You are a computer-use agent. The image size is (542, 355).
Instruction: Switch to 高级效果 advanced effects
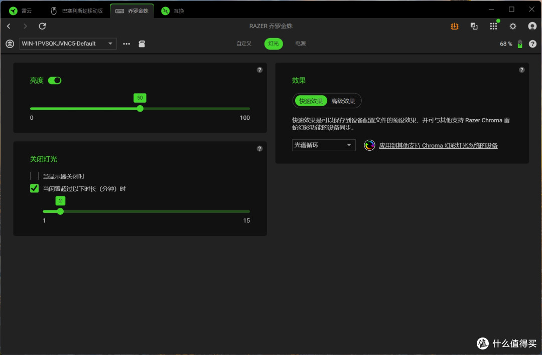click(x=343, y=101)
